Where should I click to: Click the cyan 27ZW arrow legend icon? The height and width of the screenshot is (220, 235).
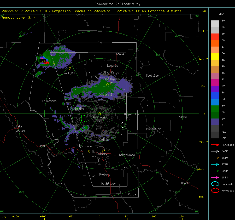click(215, 165)
